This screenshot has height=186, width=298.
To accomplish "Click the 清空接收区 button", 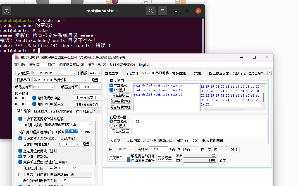I will click(x=120, y=95).
